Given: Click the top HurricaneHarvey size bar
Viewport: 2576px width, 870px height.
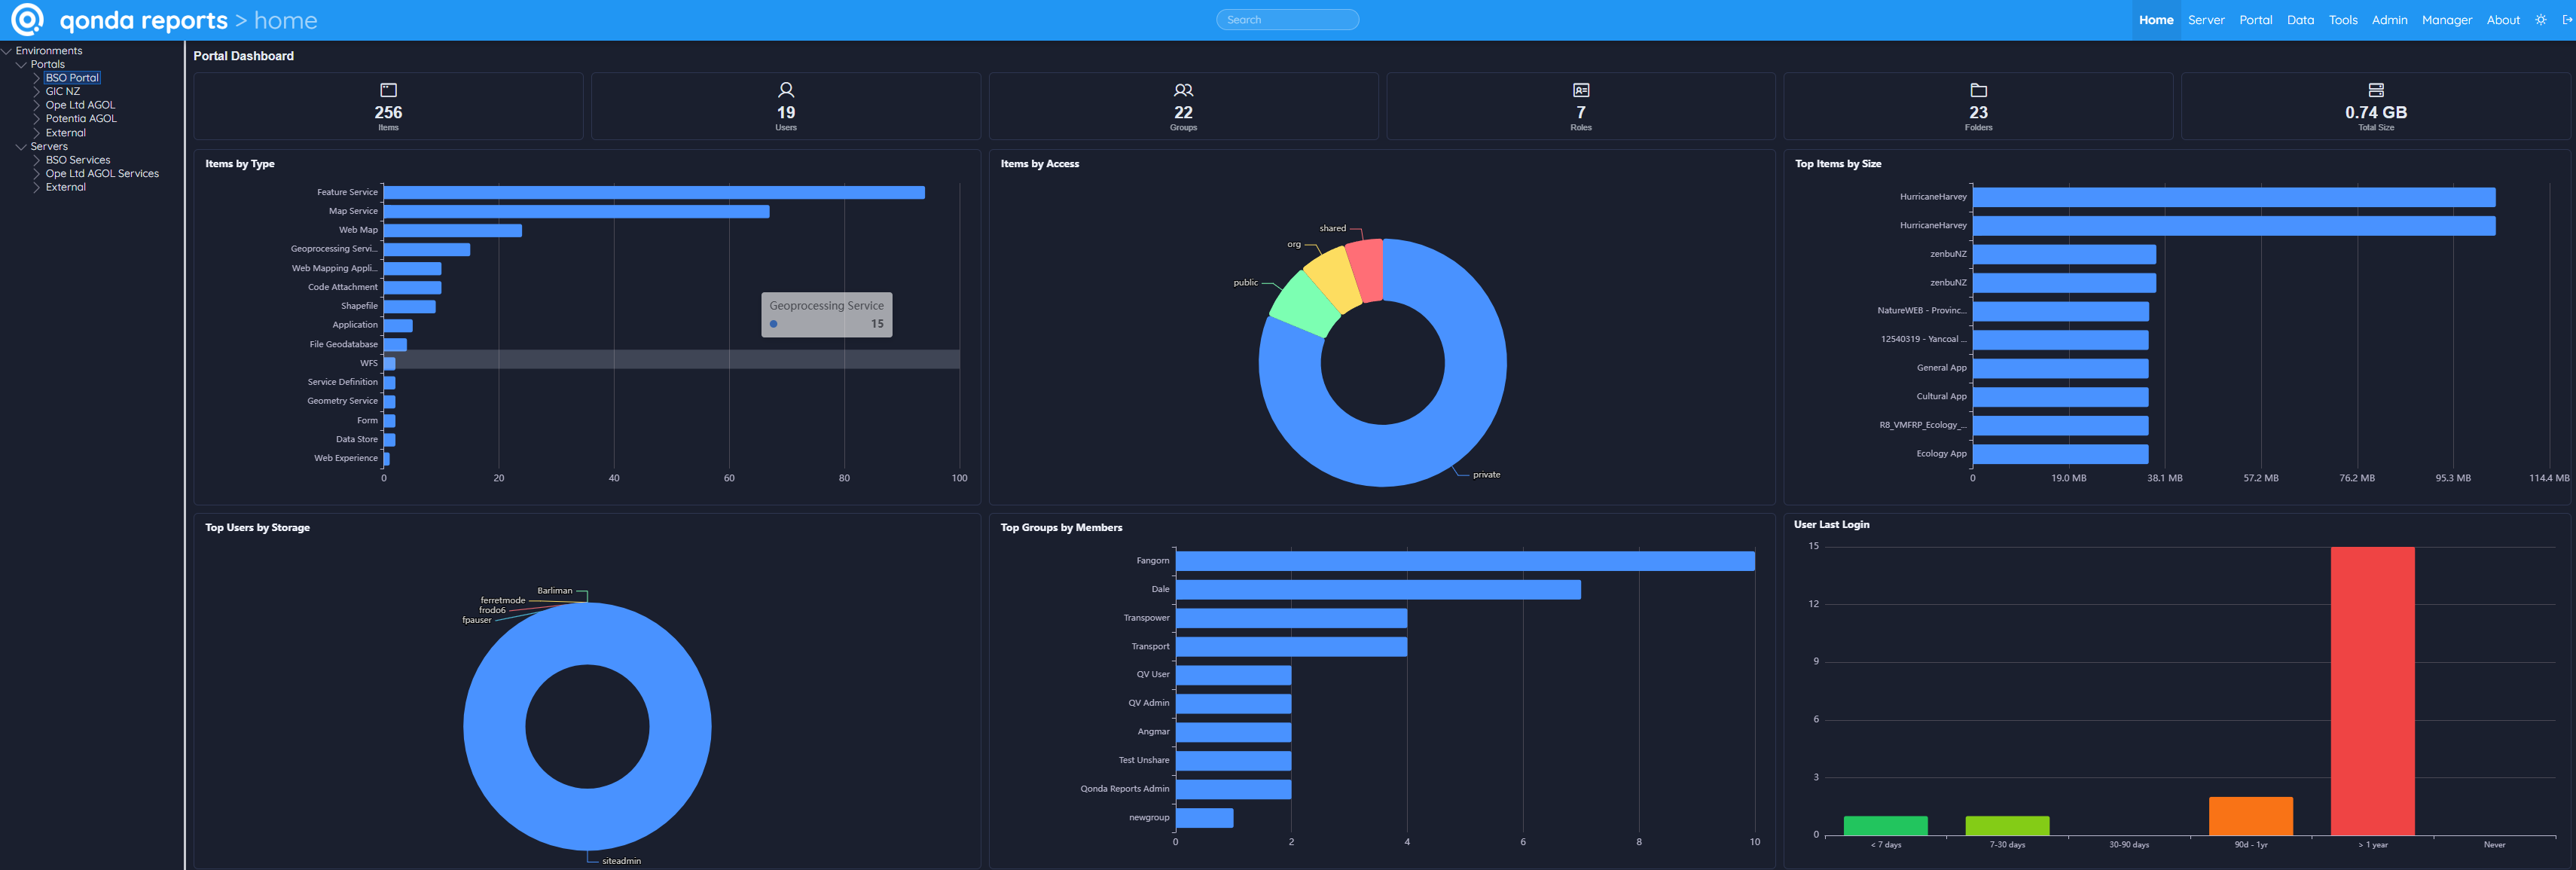Looking at the screenshot, I should [2233, 197].
